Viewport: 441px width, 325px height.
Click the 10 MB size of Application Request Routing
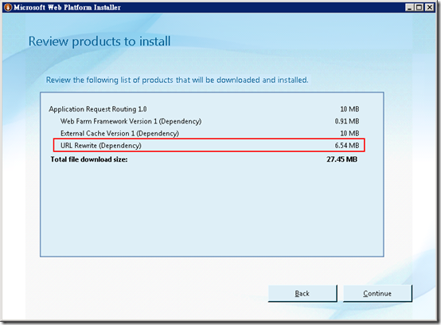[x=349, y=109]
